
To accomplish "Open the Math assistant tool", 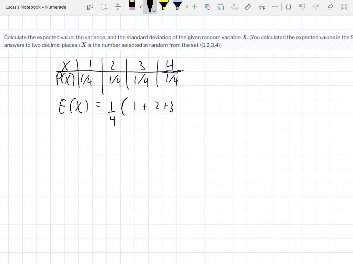I will [262, 7].
